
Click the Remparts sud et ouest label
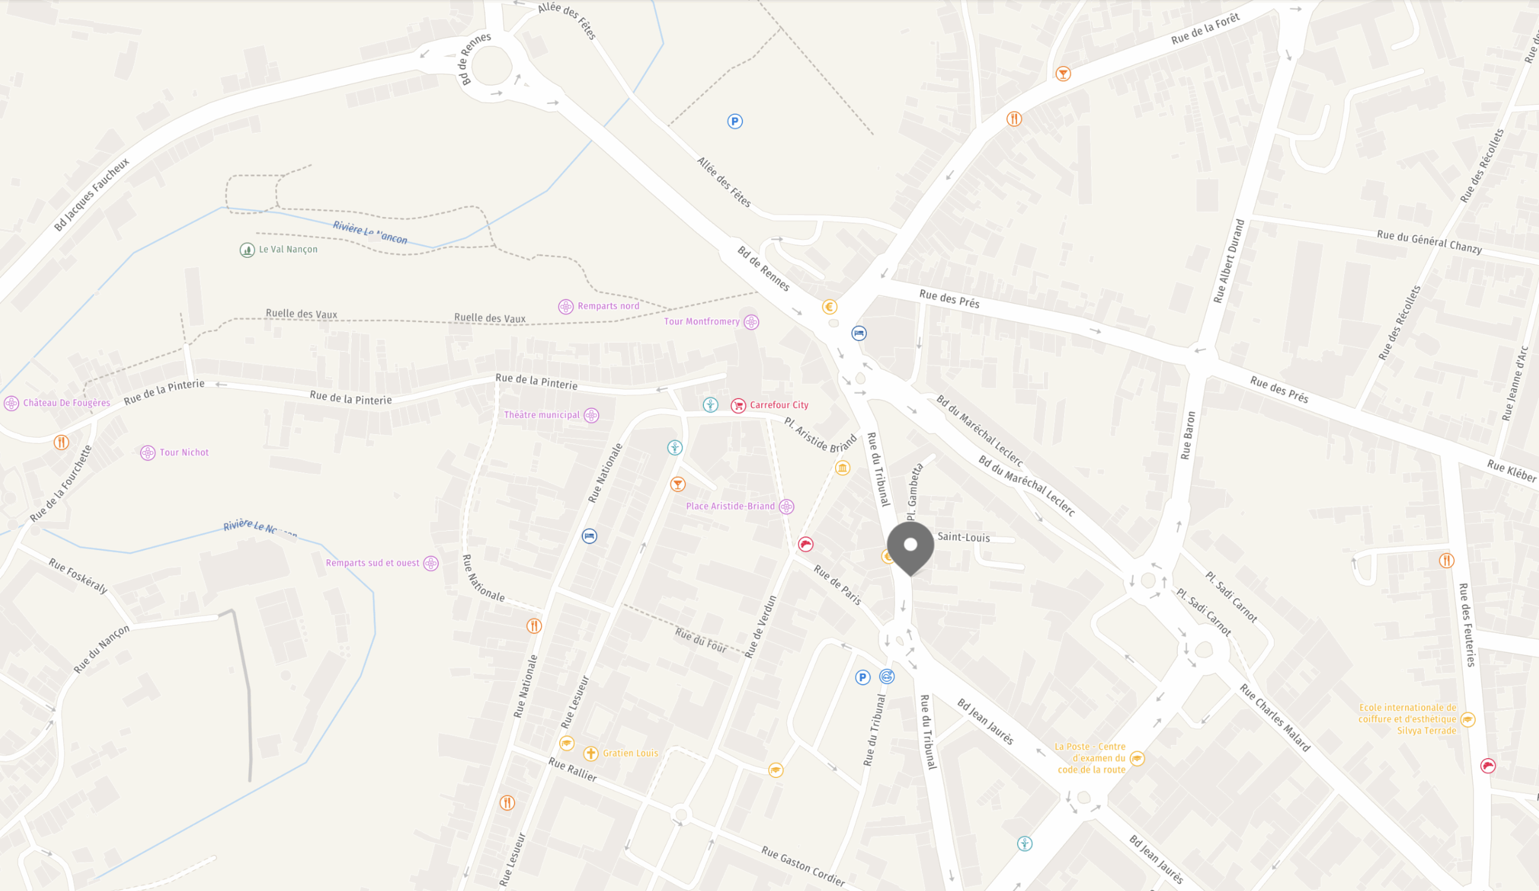pyautogui.click(x=373, y=563)
